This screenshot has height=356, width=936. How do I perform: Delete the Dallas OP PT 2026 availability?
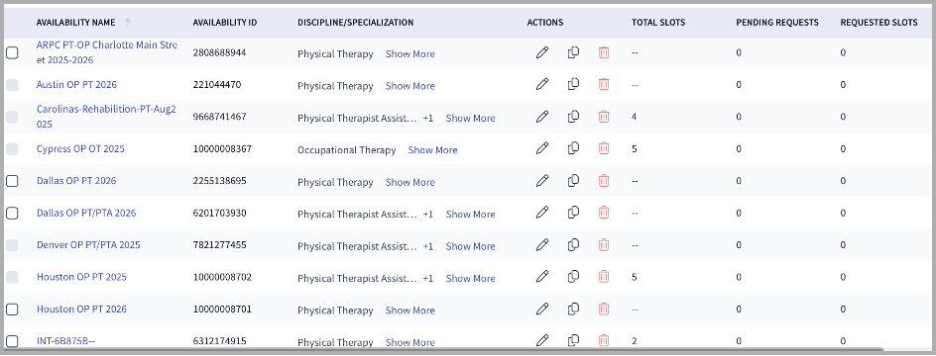pos(604,180)
